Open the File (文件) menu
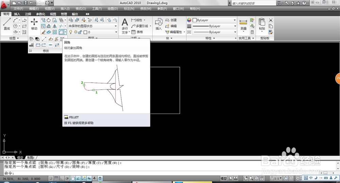This screenshot has width=340, height=183. (x=18, y=9)
